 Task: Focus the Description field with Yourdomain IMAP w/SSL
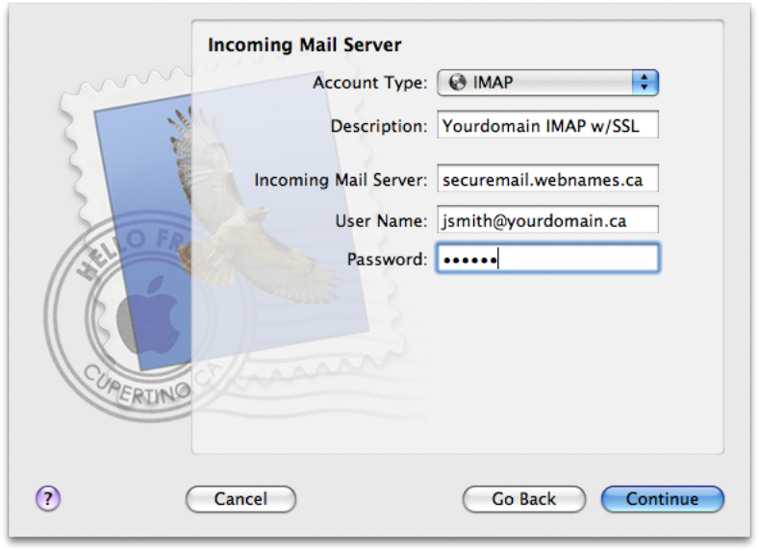click(548, 125)
